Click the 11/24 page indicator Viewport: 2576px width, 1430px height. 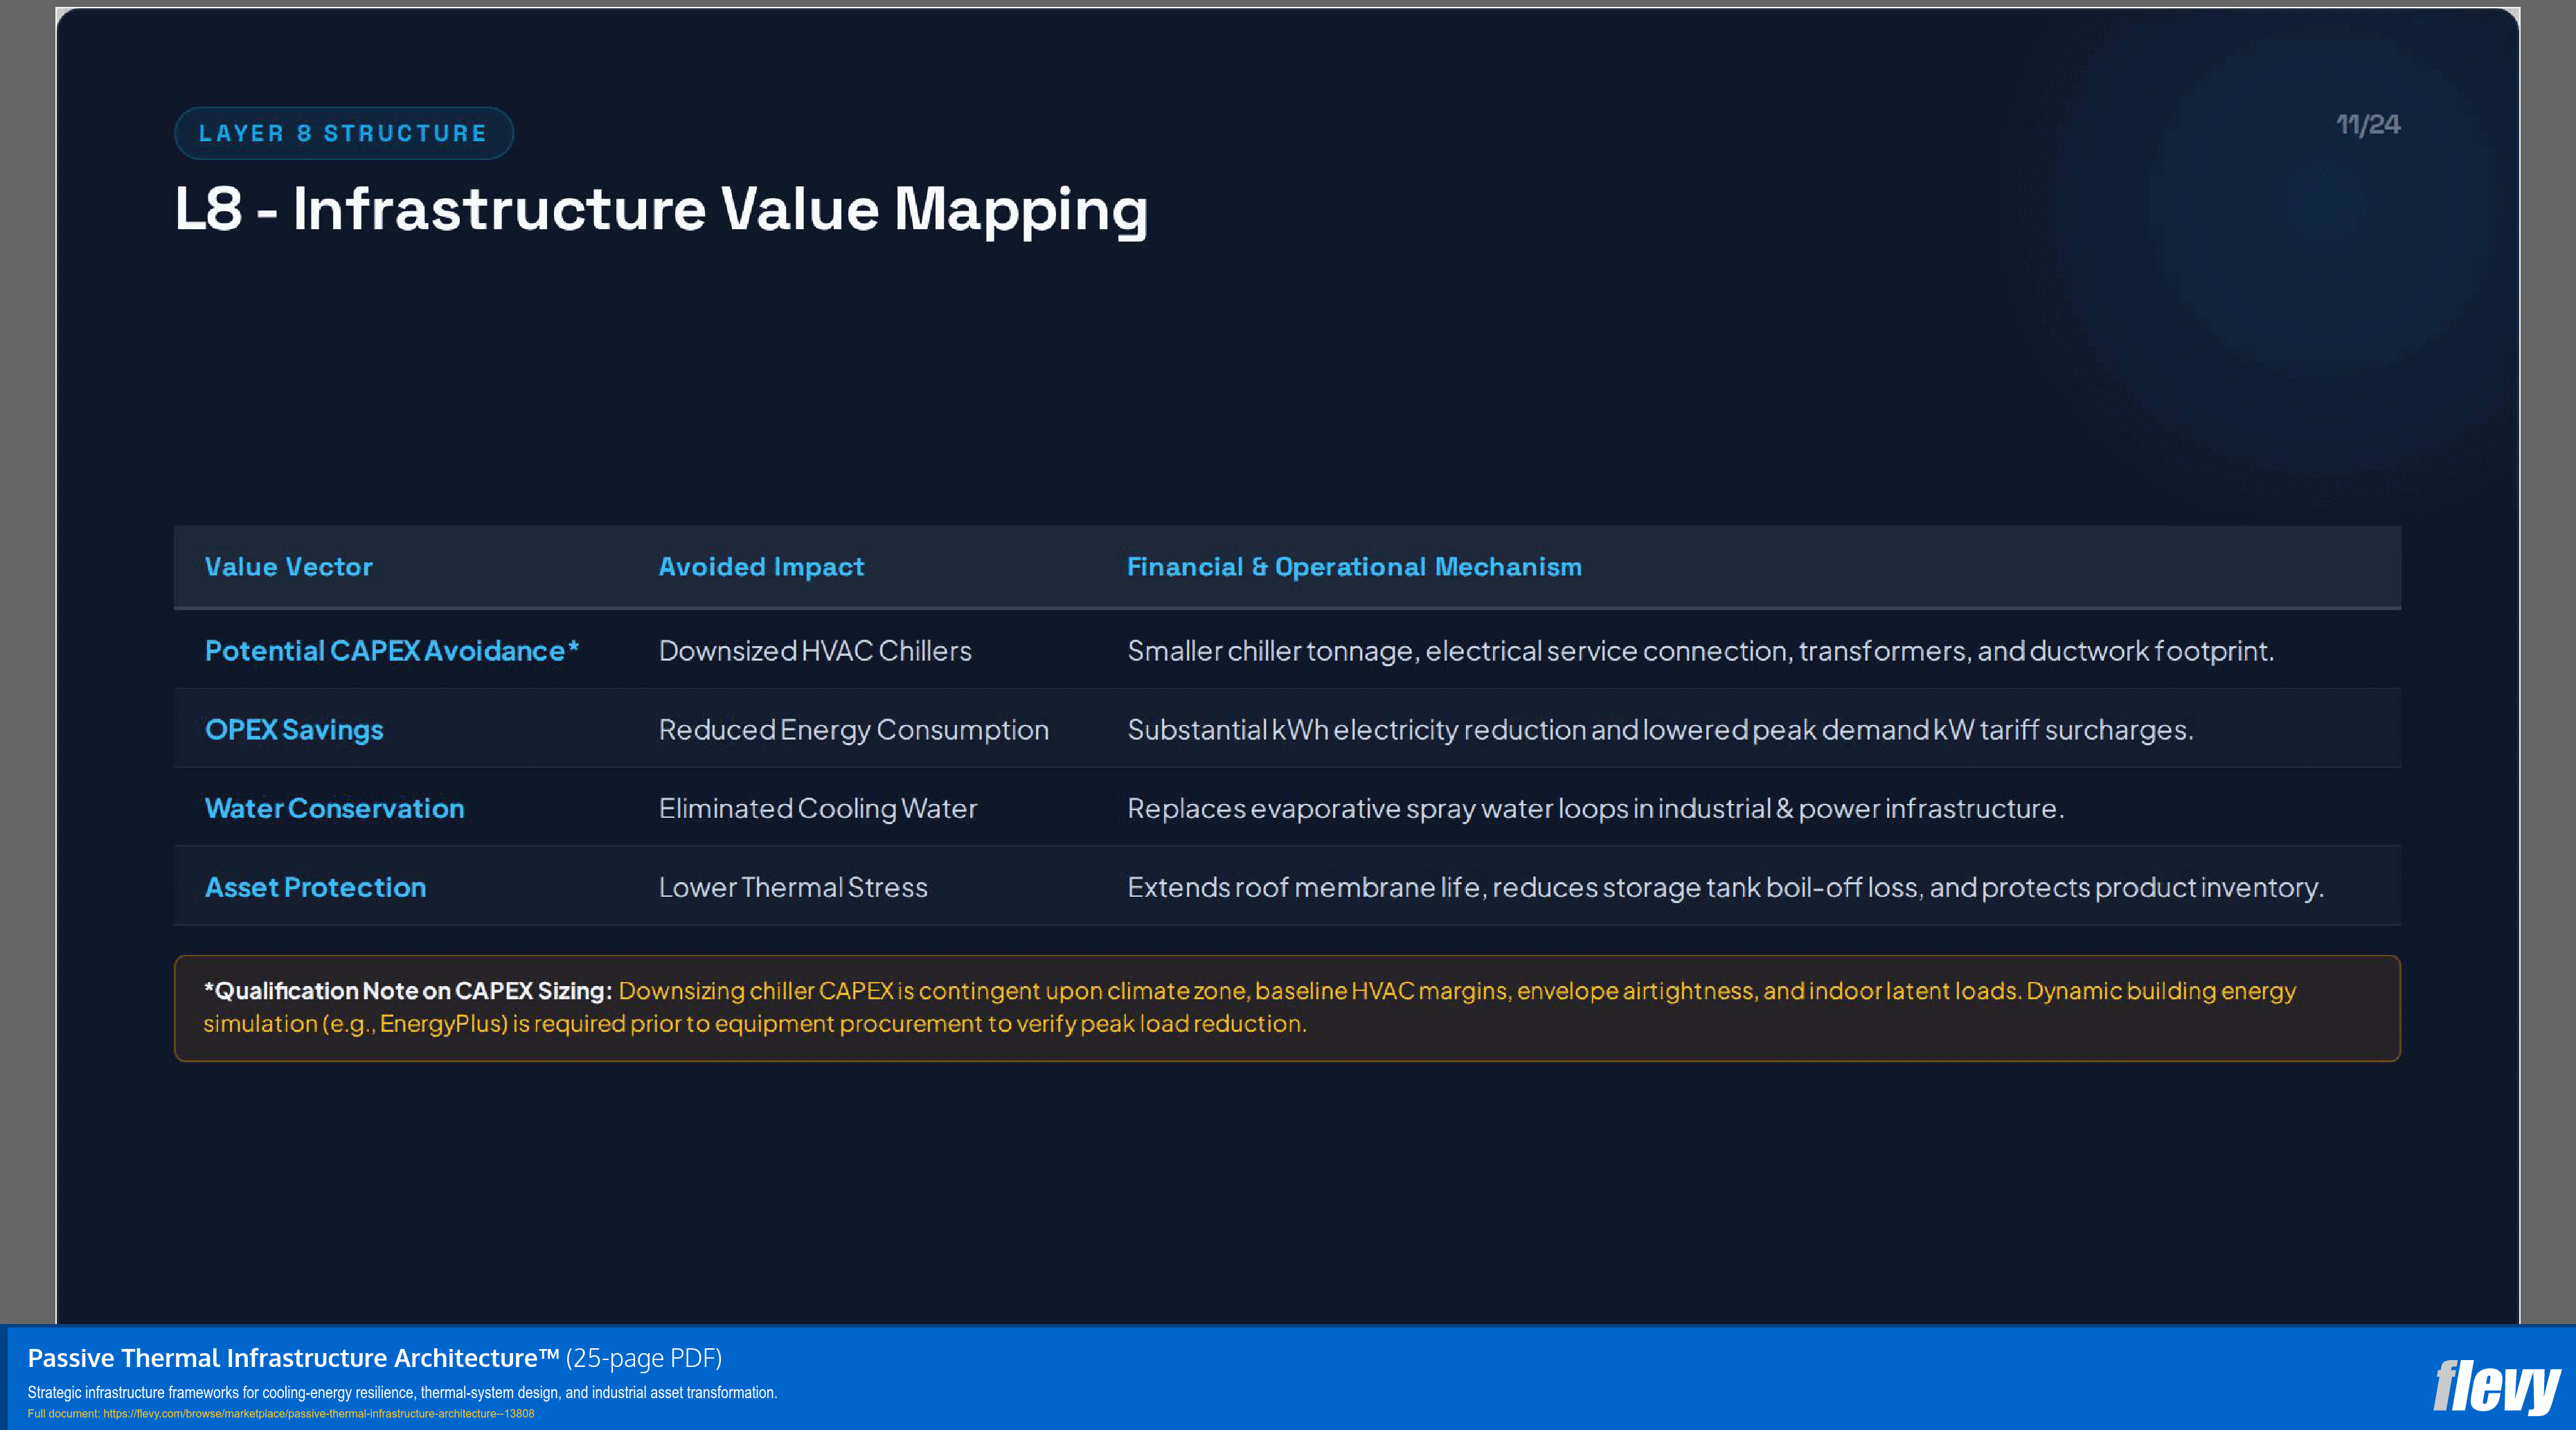tap(2367, 125)
